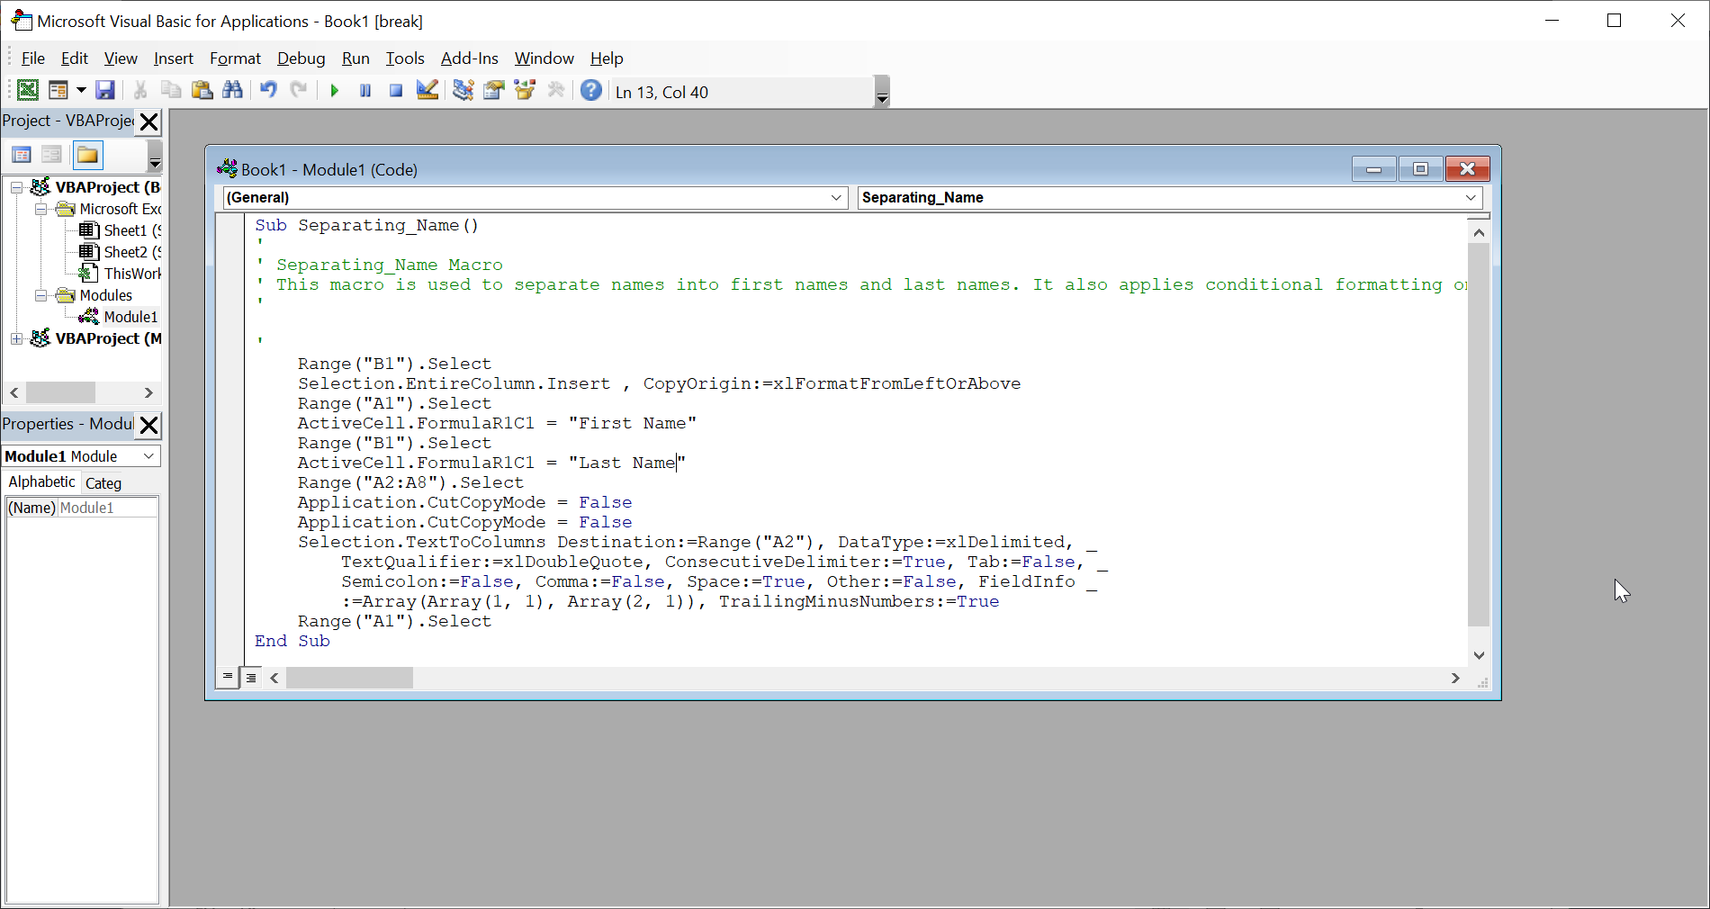Viewport: 1710px width, 909px height.
Task: Stop execution with the Reset button
Action: 396,91
